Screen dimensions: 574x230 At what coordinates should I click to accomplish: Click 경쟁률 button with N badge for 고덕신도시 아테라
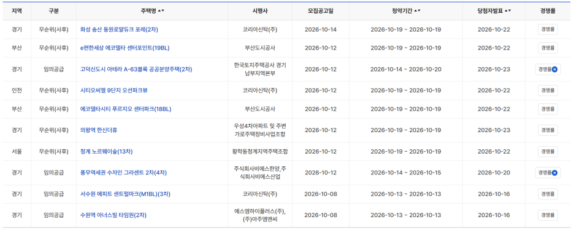(x=548, y=69)
